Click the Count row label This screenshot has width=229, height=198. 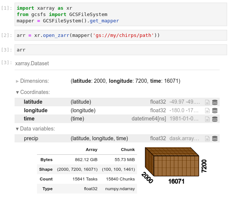pos(46,179)
